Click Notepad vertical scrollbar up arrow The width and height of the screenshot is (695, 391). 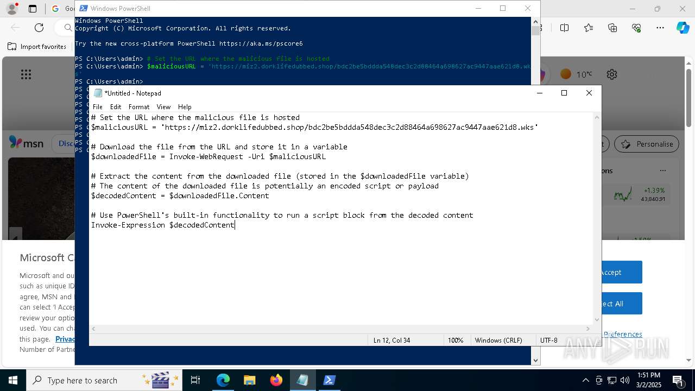click(597, 117)
